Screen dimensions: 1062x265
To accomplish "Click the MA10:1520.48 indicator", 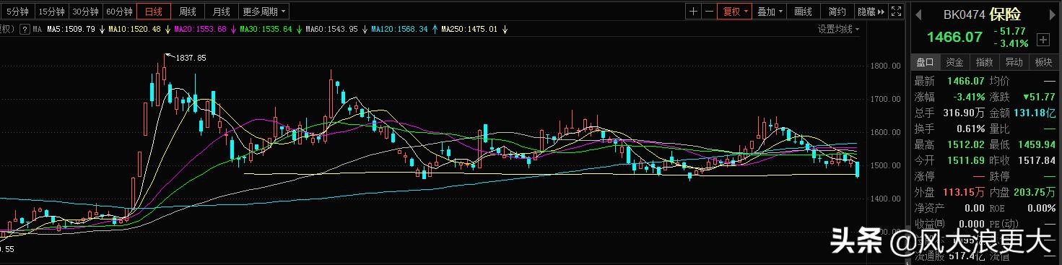I will coord(134,30).
